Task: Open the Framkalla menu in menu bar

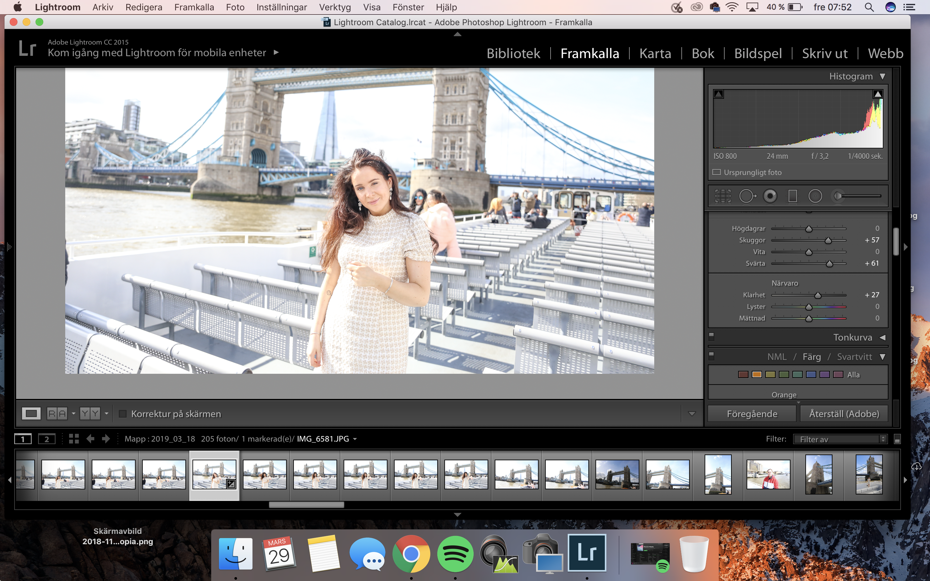Action: click(194, 7)
